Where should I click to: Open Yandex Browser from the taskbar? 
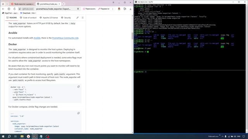coord(28,136)
